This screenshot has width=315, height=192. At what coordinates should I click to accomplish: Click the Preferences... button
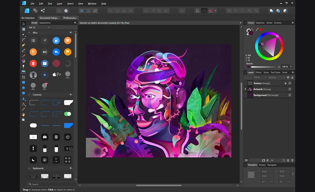(70, 18)
